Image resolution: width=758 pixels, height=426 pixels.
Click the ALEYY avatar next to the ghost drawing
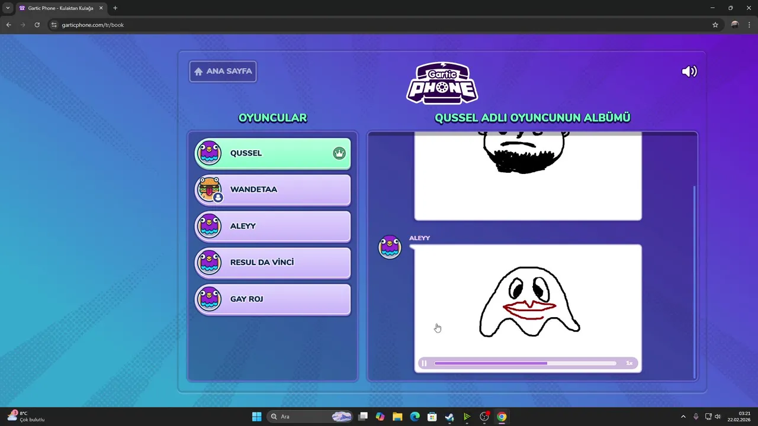(390, 247)
